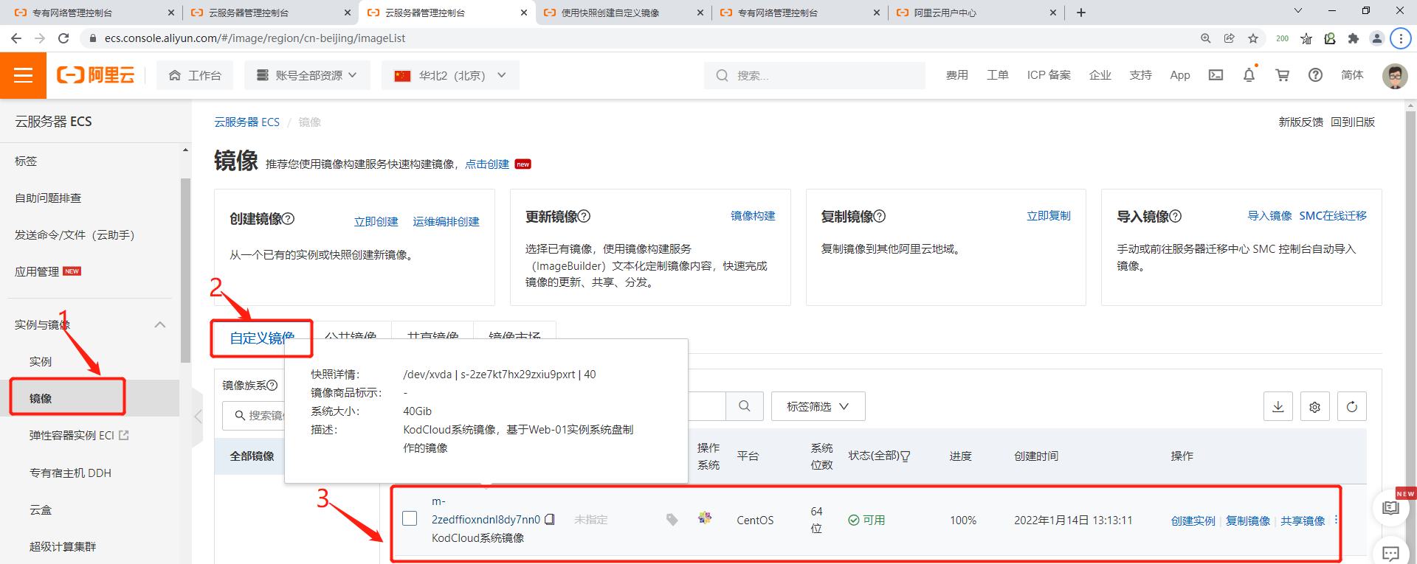This screenshot has height=564, width=1417.
Task: Open browser extensions puzzle icon
Action: (x=1353, y=38)
